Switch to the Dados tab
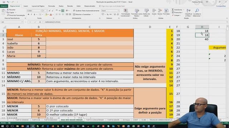 pyautogui.click(x=61, y=6)
